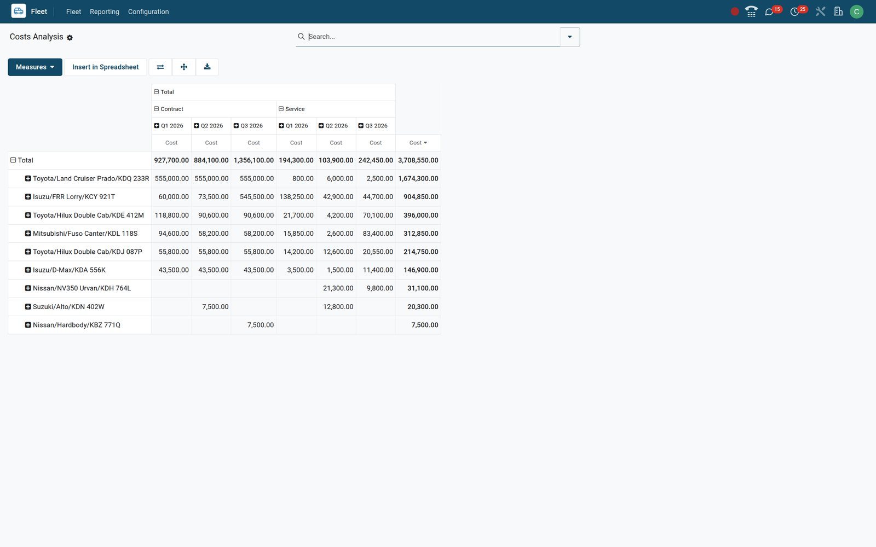
Task: Click the 11,400.00 D-Max cell
Action: point(376,270)
